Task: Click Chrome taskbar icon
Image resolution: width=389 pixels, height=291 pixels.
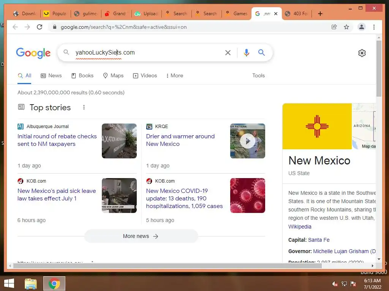Action: tap(54, 283)
